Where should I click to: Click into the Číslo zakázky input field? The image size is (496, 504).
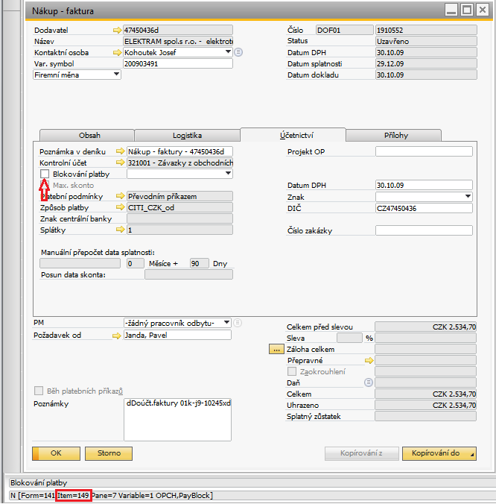[x=424, y=230]
